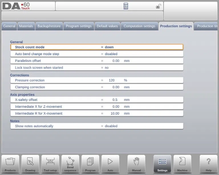The height and width of the screenshot is (175, 219).
Task: Switch to the Materials tab
Action: (26, 26)
